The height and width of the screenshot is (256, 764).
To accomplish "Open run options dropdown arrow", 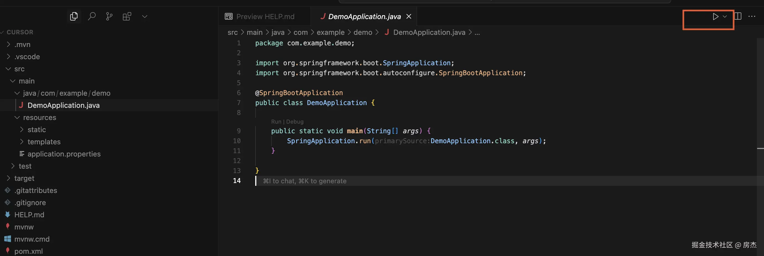I will (x=725, y=17).
